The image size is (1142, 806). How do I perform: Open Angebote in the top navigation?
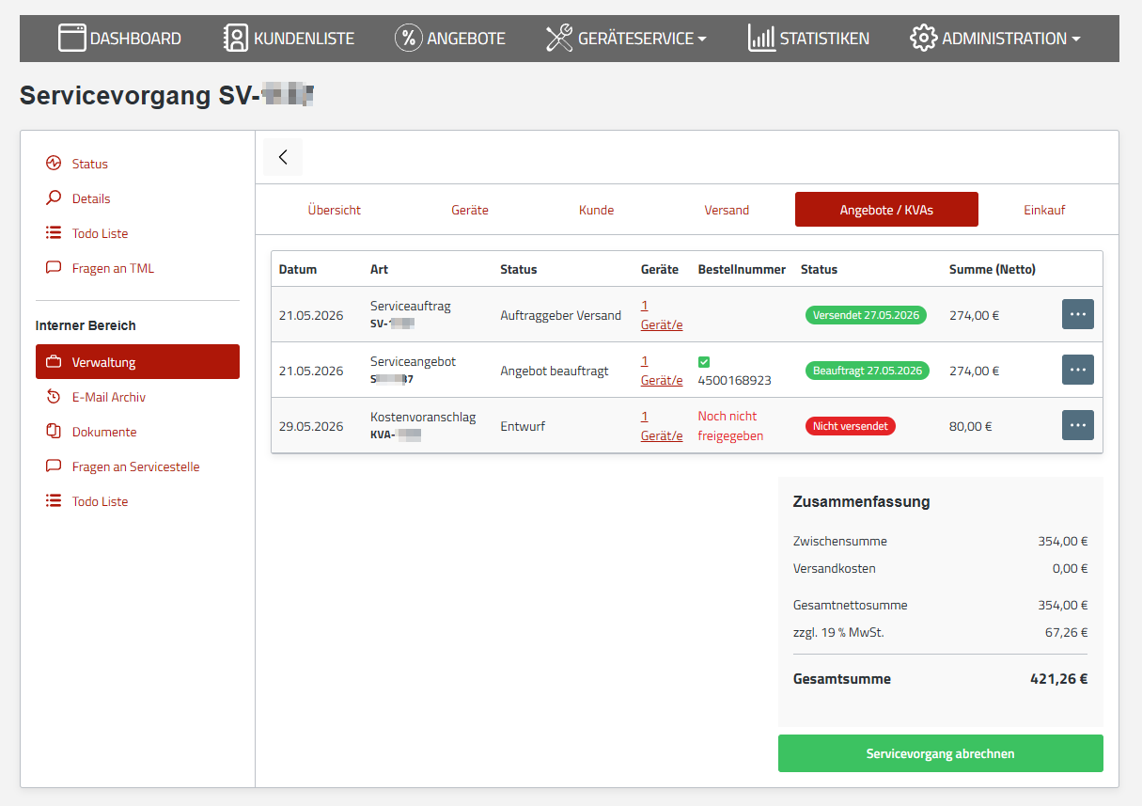point(450,39)
